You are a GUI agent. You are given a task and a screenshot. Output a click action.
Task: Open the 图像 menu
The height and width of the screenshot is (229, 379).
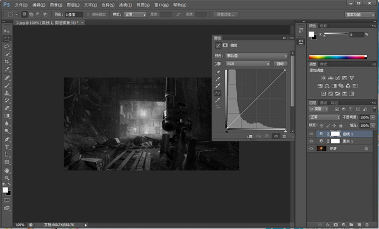(56, 5)
